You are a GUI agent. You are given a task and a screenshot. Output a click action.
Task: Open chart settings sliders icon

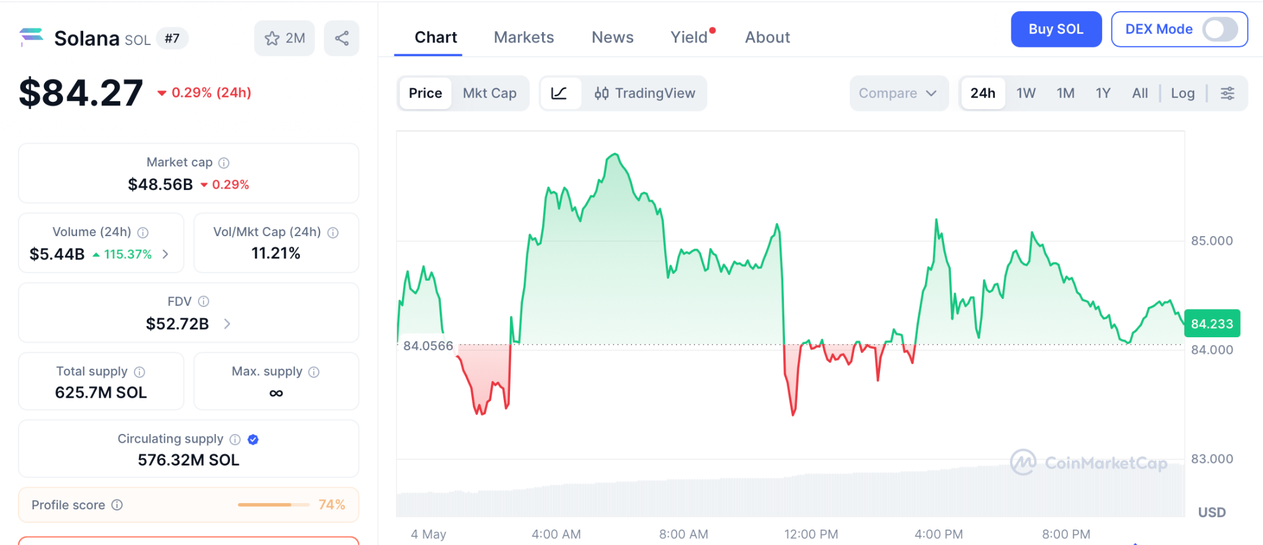coord(1227,93)
